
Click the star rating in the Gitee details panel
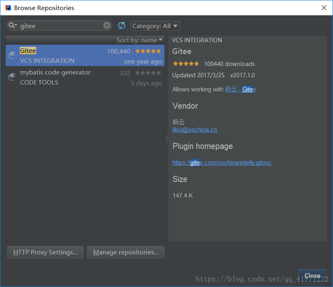coord(186,64)
